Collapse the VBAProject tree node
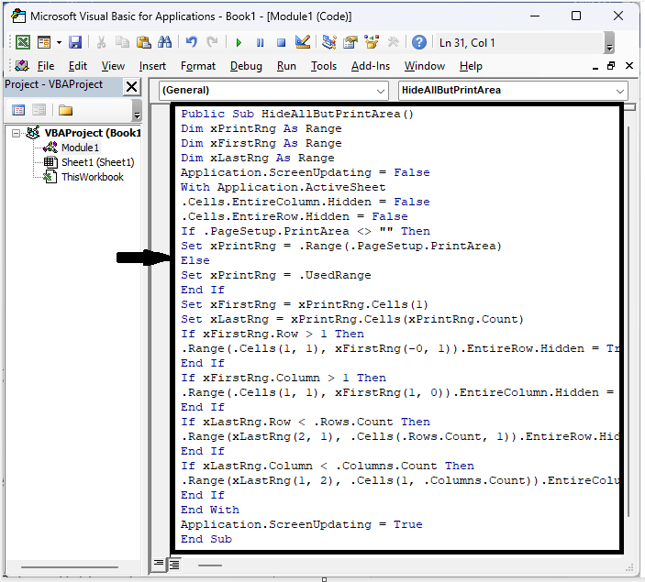This screenshot has width=645, height=582. [17, 133]
